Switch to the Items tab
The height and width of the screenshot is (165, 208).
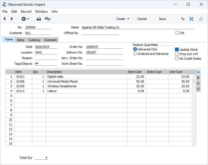[21, 40]
